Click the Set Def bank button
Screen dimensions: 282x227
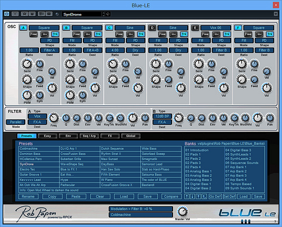point(230,197)
